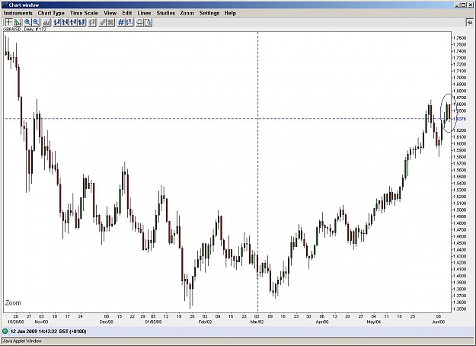Click the 'Java Applet Window' status text

coord(22,341)
